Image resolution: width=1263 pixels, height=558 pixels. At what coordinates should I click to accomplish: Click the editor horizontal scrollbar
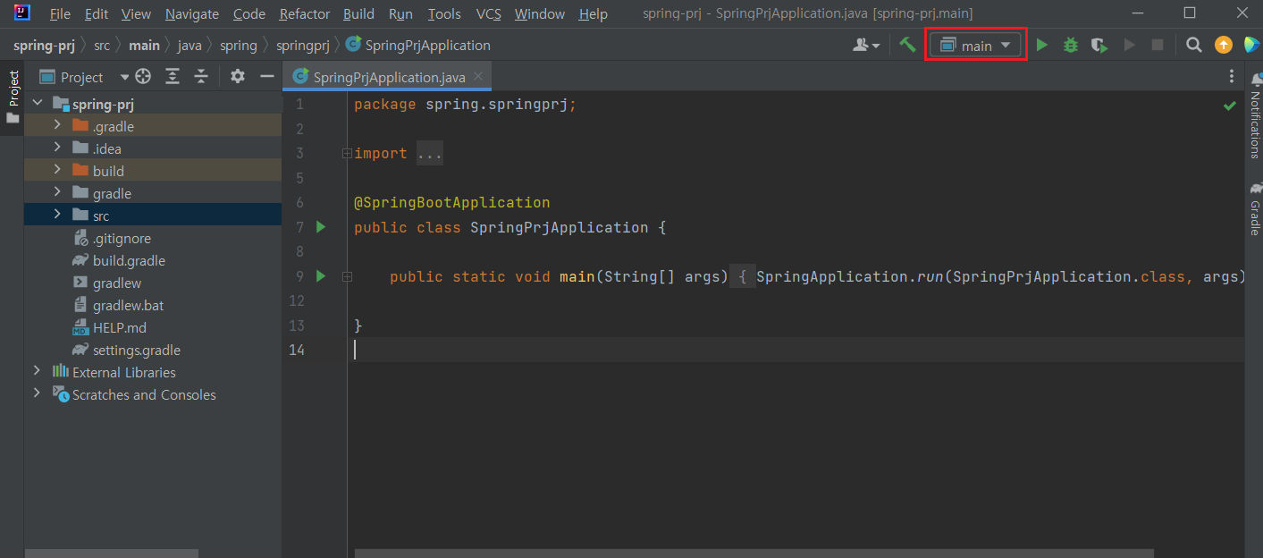tap(754, 553)
